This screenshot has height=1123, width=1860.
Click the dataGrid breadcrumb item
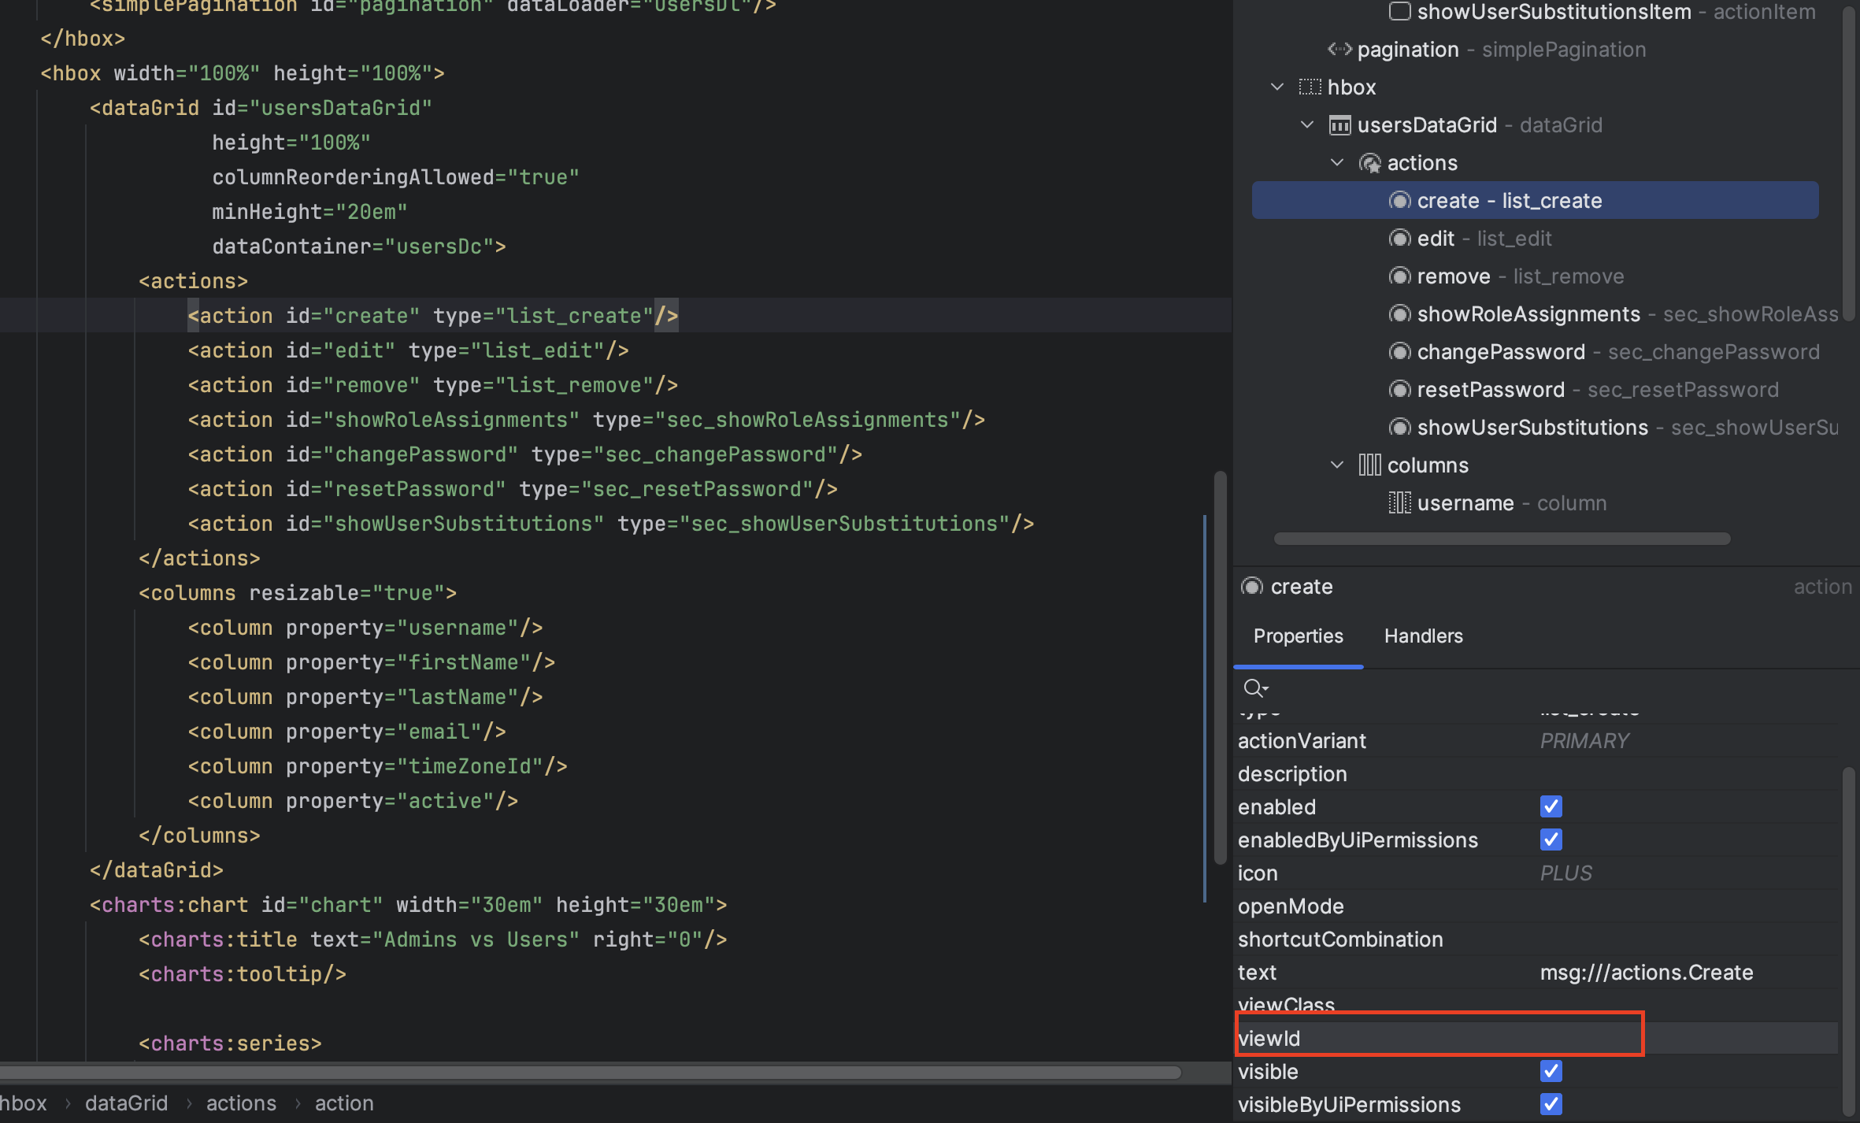pyautogui.click(x=126, y=1103)
